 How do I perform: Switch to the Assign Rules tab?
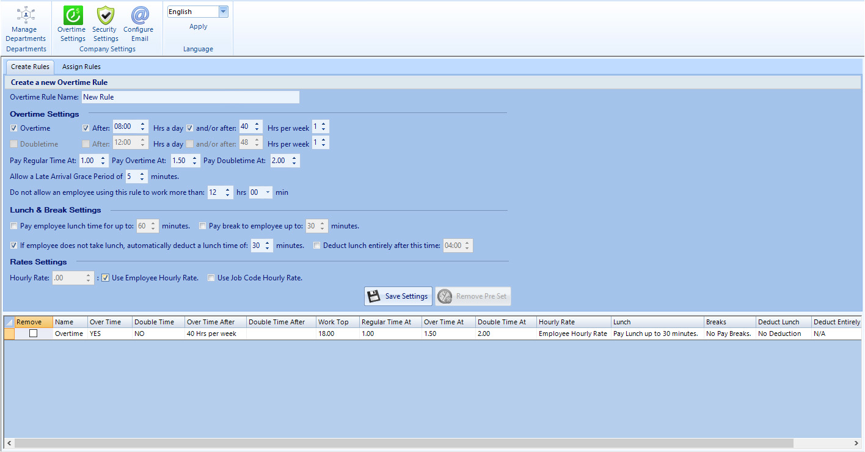click(x=81, y=67)
